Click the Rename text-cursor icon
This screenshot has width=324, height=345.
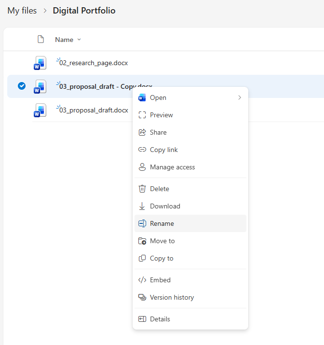pos(142,223)
